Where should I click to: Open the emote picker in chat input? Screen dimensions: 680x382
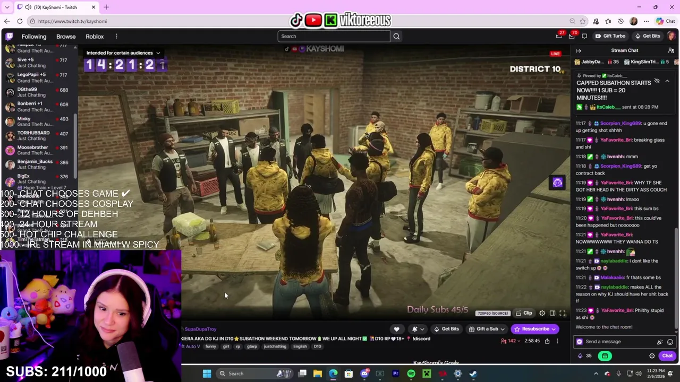click(670, 342)
